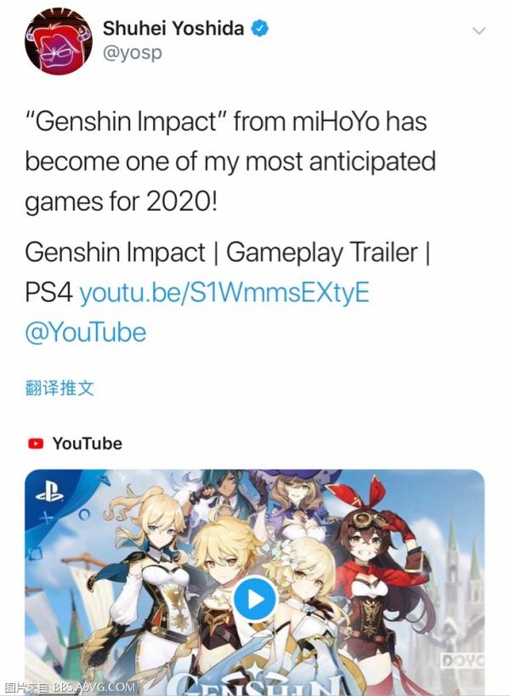
Task: Click the YouTube card source label
Action: (x=88, y=443)
